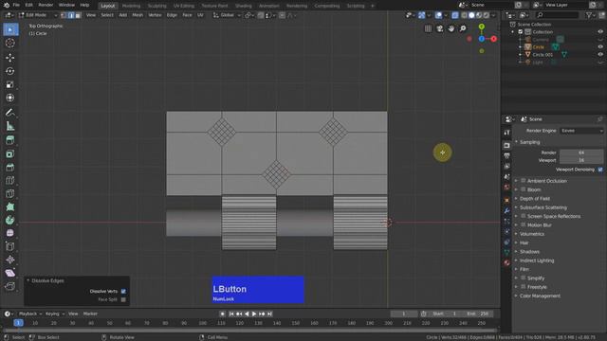Switch to edge select mode
Image resolution: width=607 pixels, height=341 pixels.
pyautogui.click(x=71, y=15)
